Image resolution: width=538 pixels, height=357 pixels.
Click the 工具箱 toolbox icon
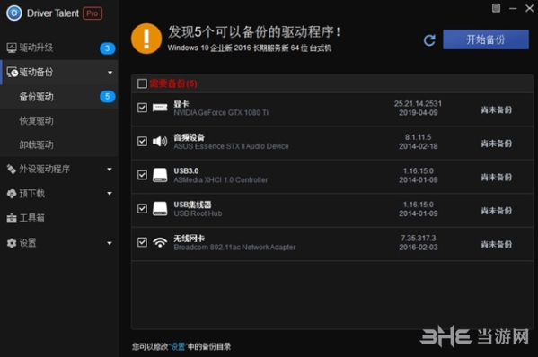point(12,218)
